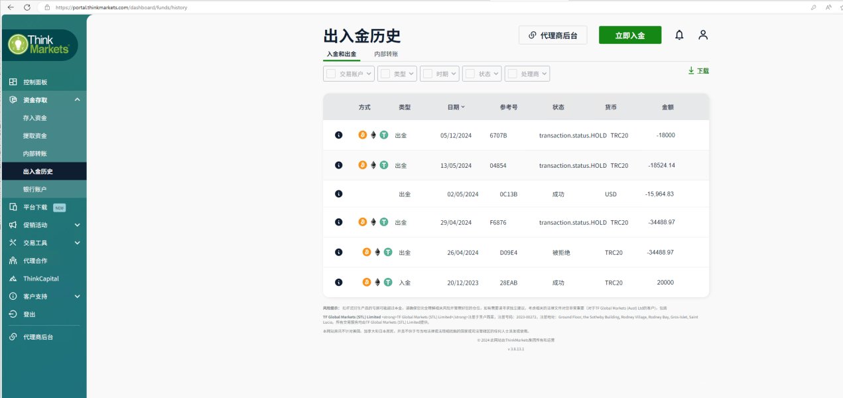Tick the checkbox in the 状态 filter
This screenshot has height=398, width=843.
click(470, 74)
